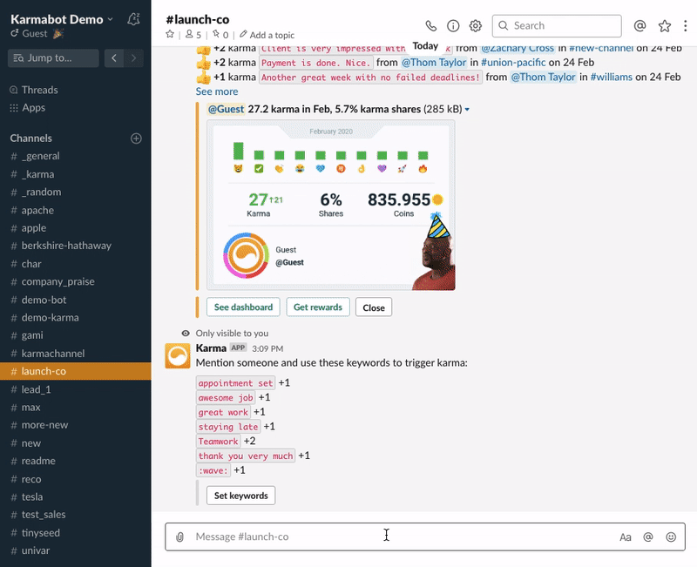Open Mentions & reactions with the @ icon

[x=639, y=26]
